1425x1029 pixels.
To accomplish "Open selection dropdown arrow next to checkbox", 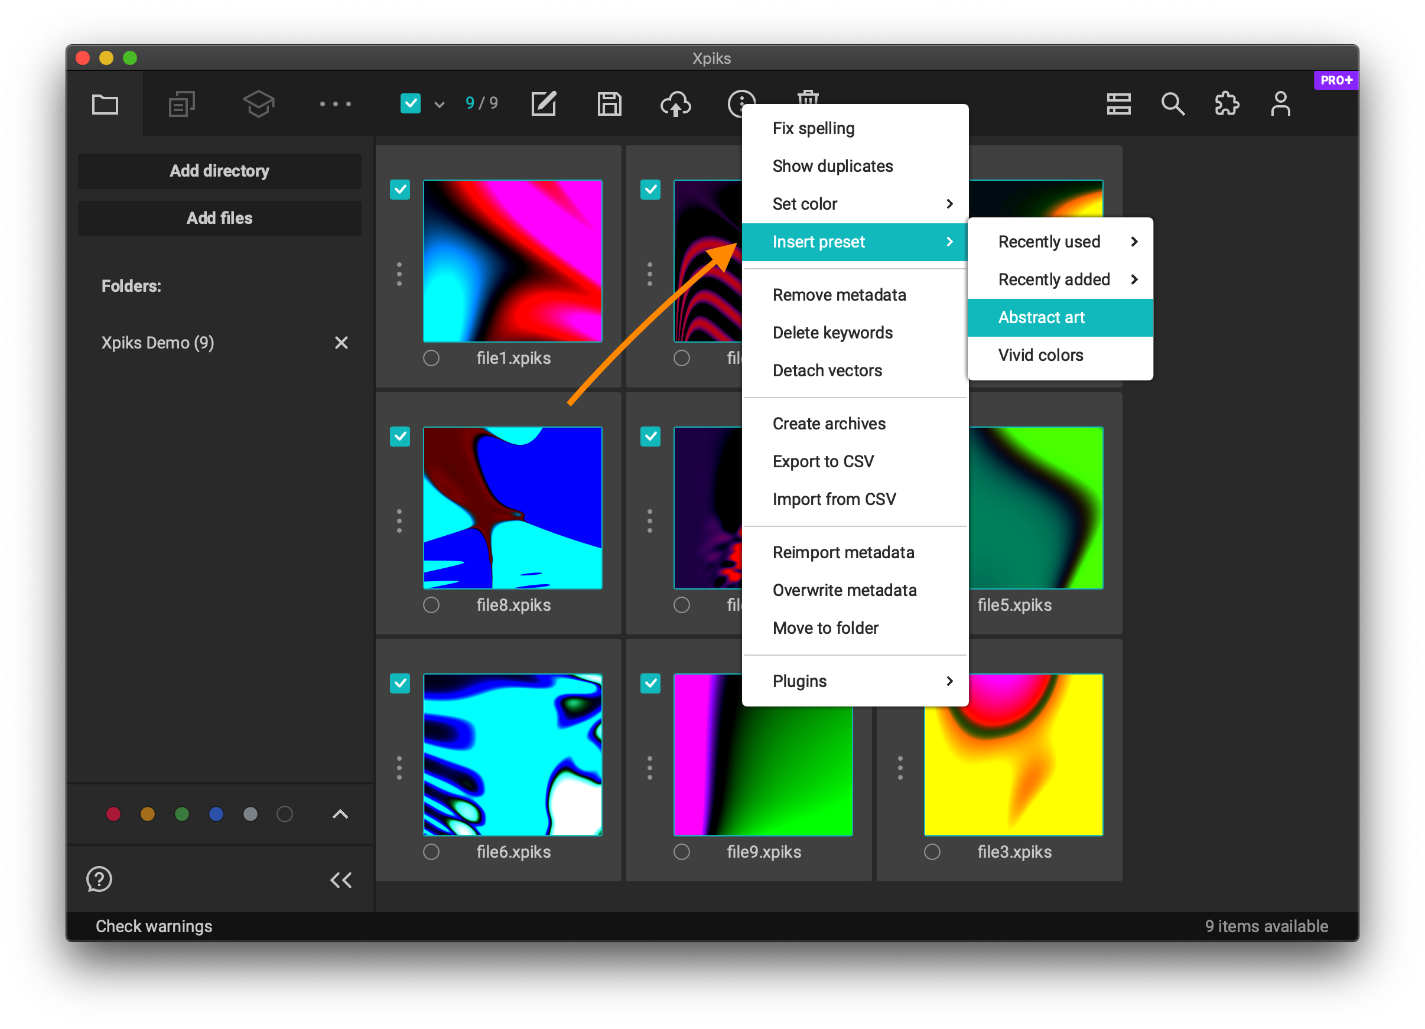I will click(440, 105).
